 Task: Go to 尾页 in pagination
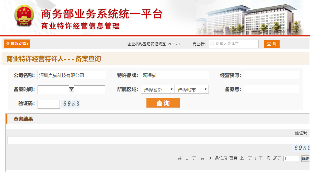click(277, 158)
